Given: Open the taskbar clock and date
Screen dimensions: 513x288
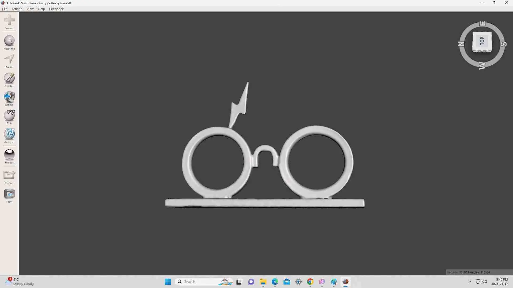Looking at the screenshot, I should tap(500, 282).
